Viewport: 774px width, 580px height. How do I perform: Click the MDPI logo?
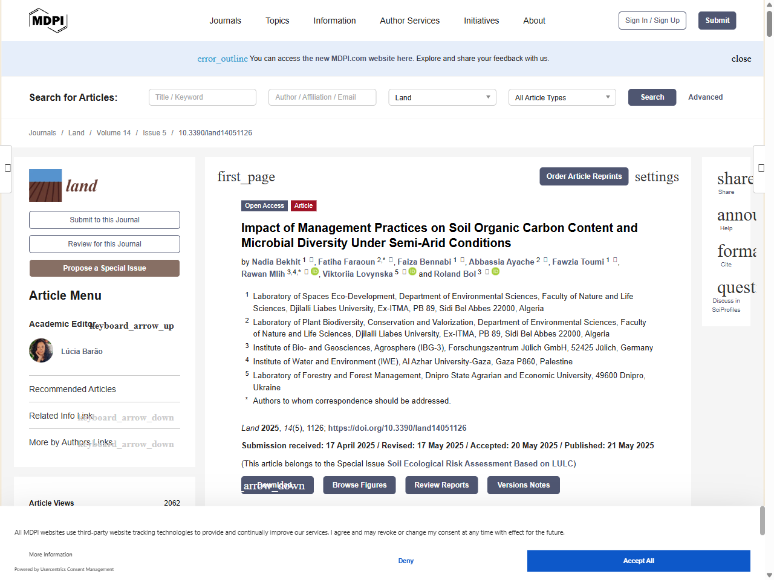(x=48, y=20)
